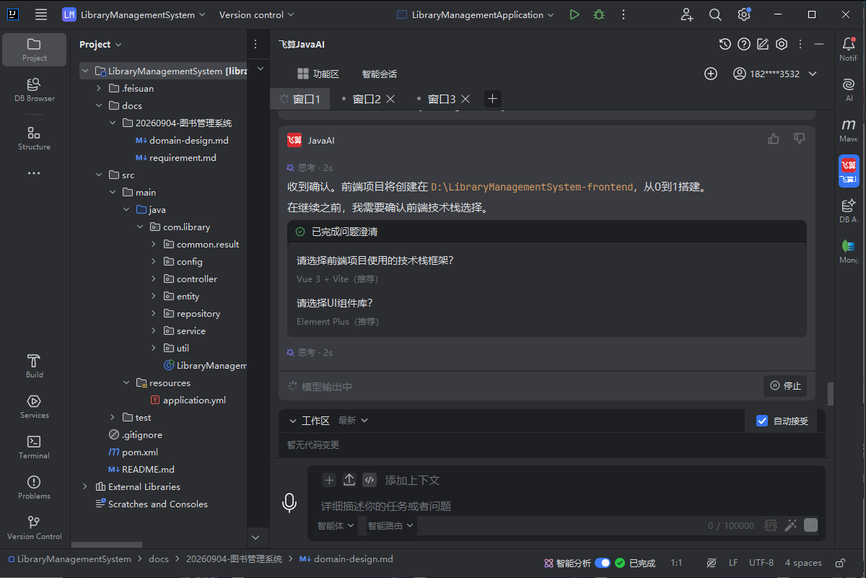Screen dimensions: 866x578
Task: Open 智能体 mode dropdown
Action: pos(336,525)
